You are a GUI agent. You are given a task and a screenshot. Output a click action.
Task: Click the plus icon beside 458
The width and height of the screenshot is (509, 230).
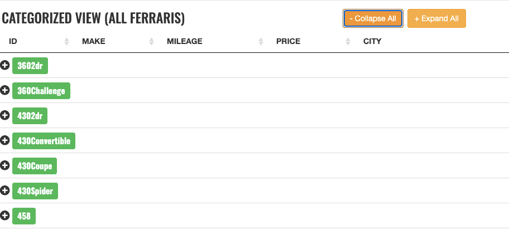pyautogui.click(x=5, y=216)
